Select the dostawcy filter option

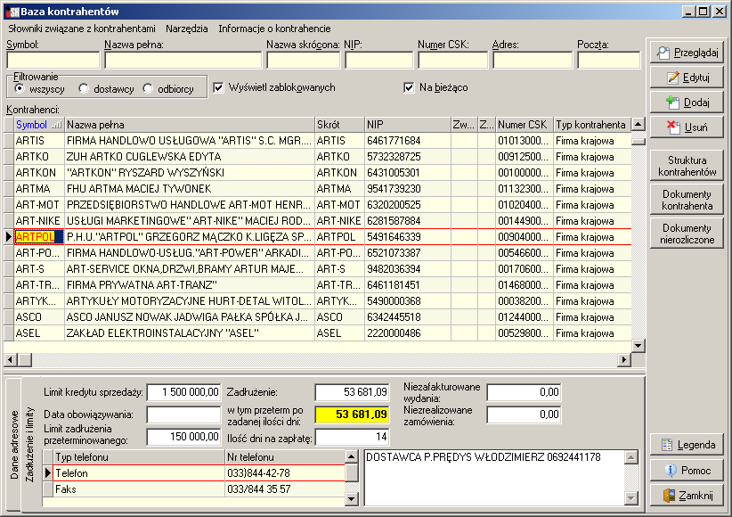tap(84, 88)
